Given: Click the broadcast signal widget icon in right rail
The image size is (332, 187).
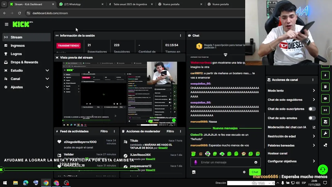Looking at the screenshot, I should [325, 110].
